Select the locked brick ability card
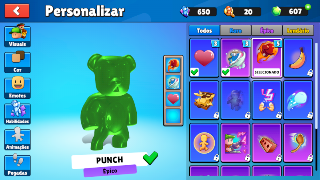 click(267, 143)
